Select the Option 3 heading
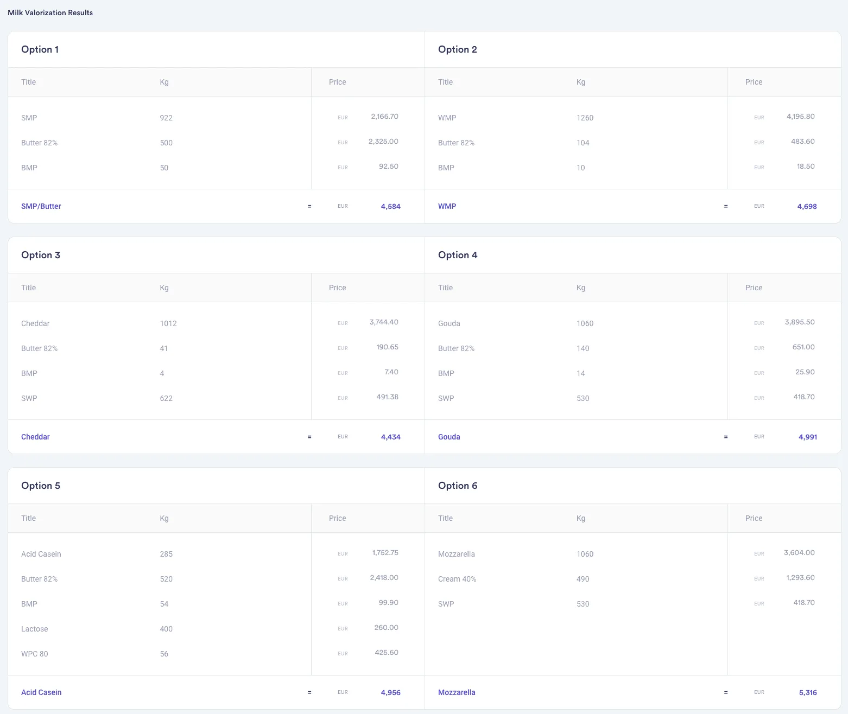The image size is (848, 714). [41, 255]
